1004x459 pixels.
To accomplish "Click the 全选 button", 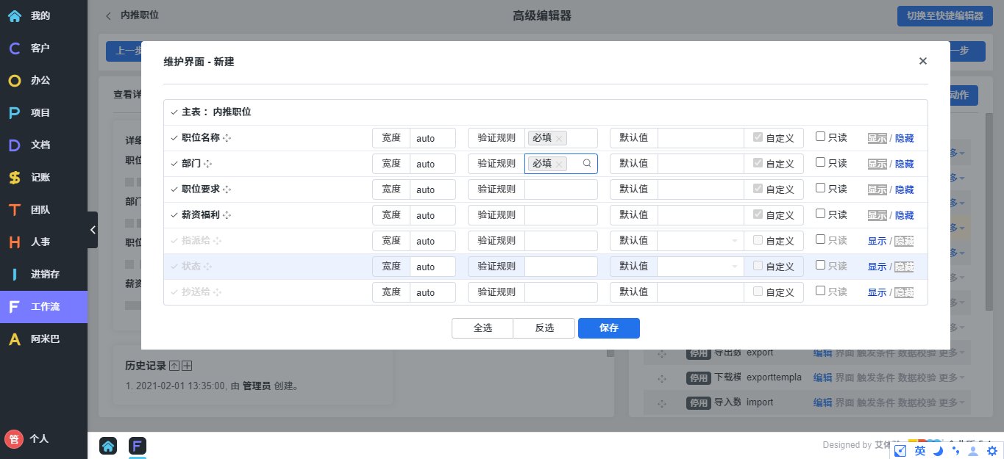I will point(483,328).
